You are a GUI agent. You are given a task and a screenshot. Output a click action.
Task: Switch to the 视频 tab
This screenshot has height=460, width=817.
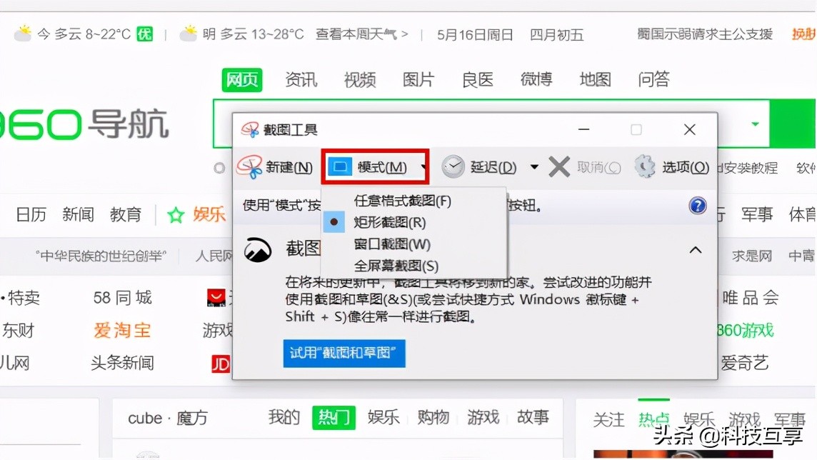[359, 80]
